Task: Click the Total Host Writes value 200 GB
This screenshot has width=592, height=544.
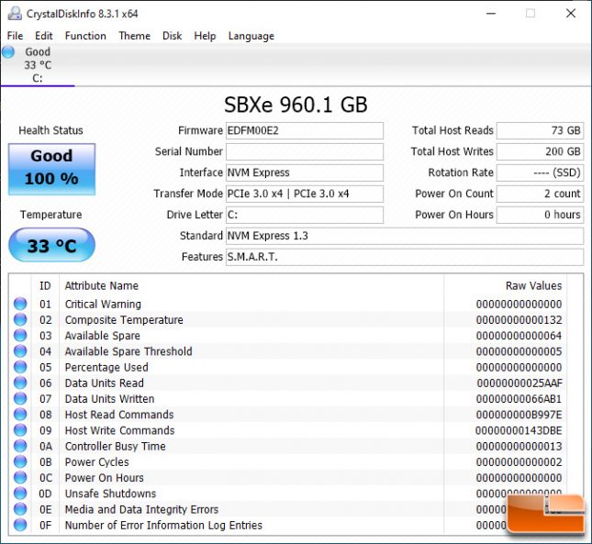Action: pyautogui.click(x=540, y=151)
